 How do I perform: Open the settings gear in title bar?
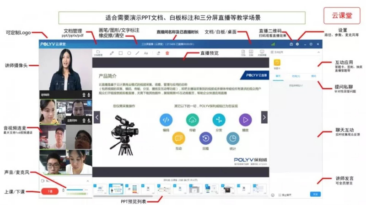[x=297, y=44]
